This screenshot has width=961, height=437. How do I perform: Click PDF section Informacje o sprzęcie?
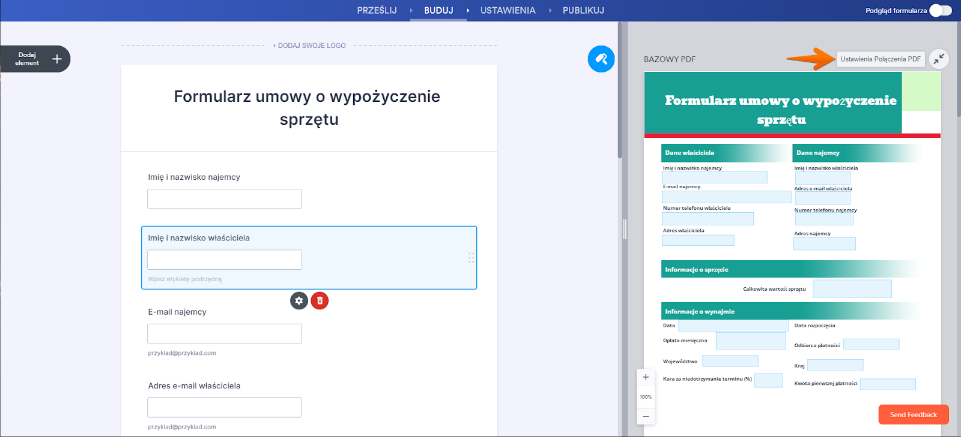[x=791, y=269]
